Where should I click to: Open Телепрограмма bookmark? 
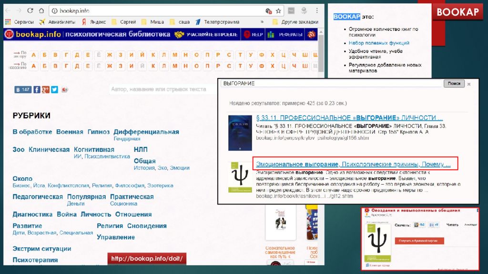click(217, 22)
